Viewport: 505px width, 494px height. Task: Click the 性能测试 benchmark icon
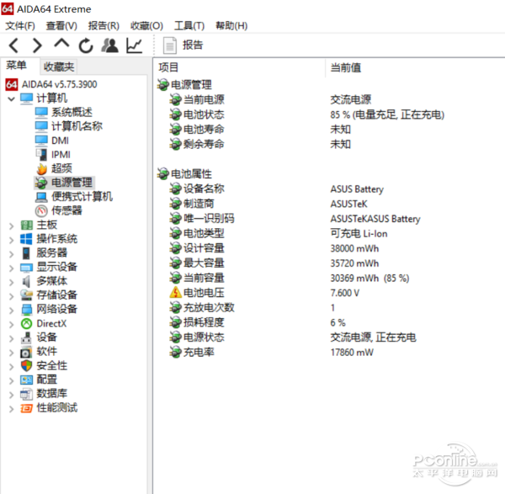[x=26, y=408]
